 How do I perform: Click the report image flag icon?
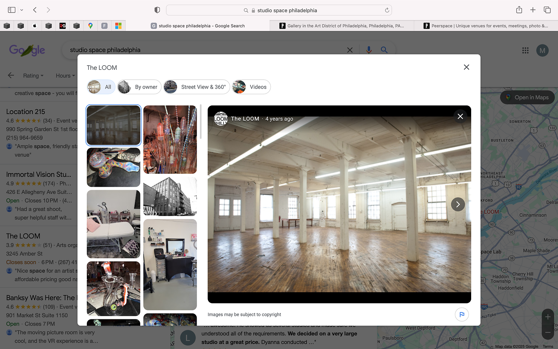click(462, 314)
